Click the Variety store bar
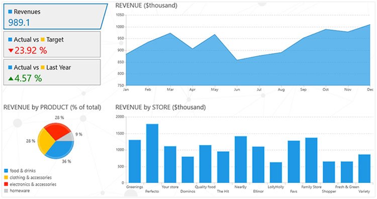The image size is (377, 199). click(x=364, y=169)
